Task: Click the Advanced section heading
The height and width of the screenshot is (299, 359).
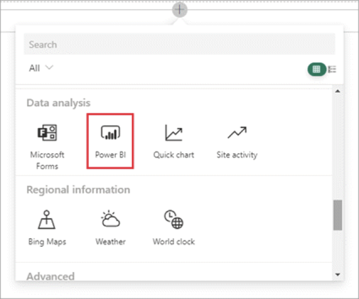Action: tap(51, 276)
